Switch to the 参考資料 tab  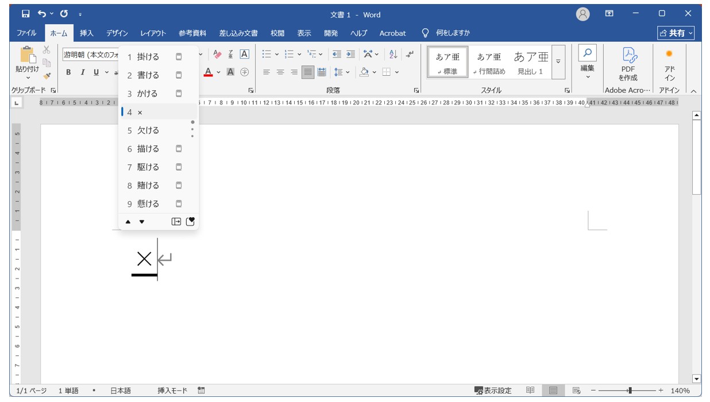192,33
